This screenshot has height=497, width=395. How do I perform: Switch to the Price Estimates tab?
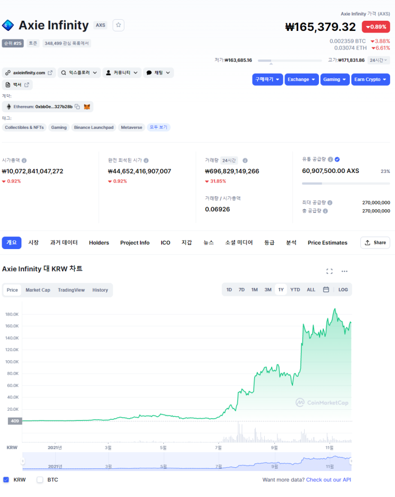click(327, 243)
